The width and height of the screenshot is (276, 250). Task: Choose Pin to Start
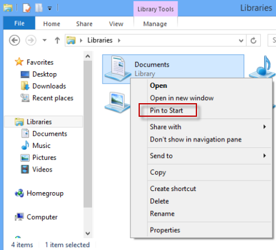(x=201, y=110)
